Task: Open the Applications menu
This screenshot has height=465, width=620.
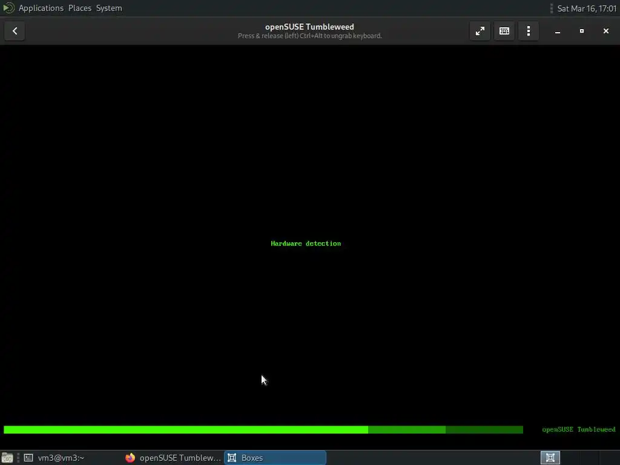Action: pyautogui.click(x=41, y=8)
